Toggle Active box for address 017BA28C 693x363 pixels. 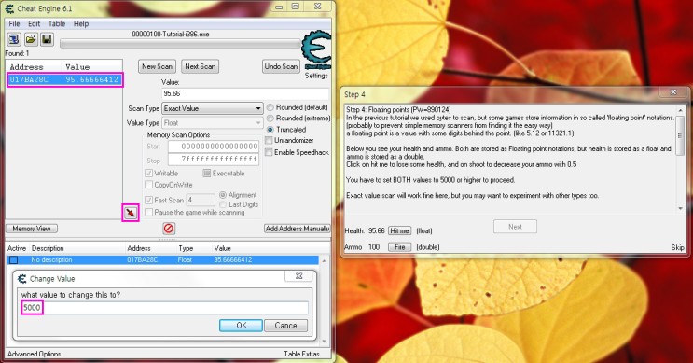[14, 260]
